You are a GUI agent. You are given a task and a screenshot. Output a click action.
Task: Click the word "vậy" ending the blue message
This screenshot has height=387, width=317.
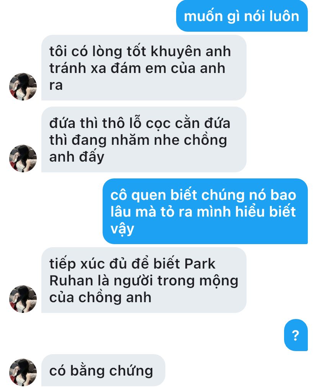click(x=122, y=229)
